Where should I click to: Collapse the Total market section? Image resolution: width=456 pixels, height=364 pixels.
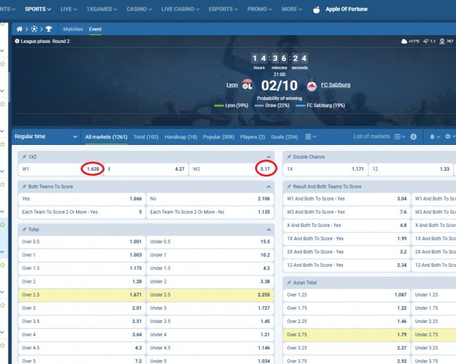coord(268,230)
